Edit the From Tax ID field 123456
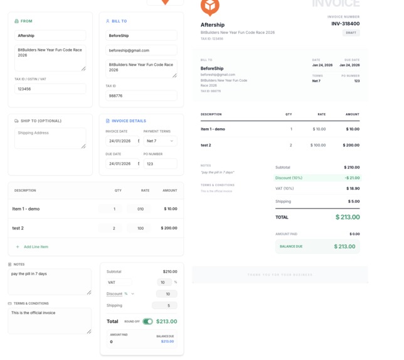This screenshot has height=360, width=404. click(x=50, y=89)
